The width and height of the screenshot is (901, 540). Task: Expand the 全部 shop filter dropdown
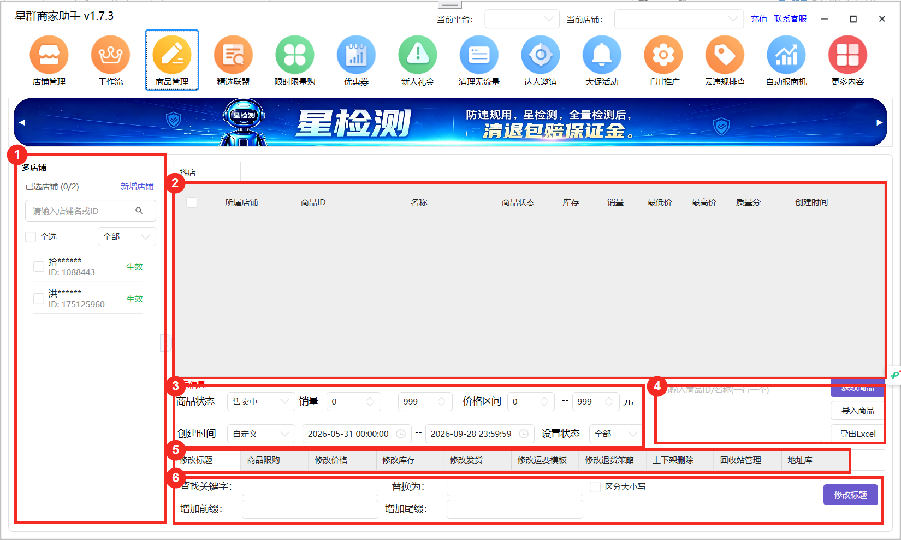coord(127,236)
